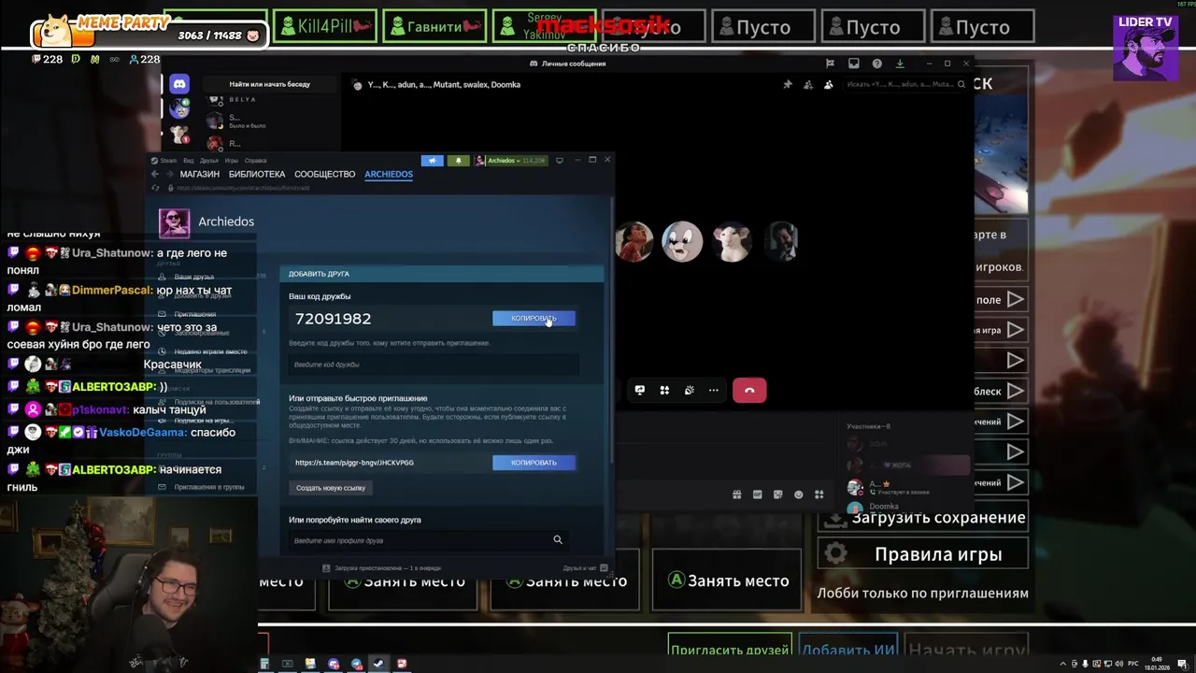
Task: Click the magnifier icon in friend search
Action: 558,539
